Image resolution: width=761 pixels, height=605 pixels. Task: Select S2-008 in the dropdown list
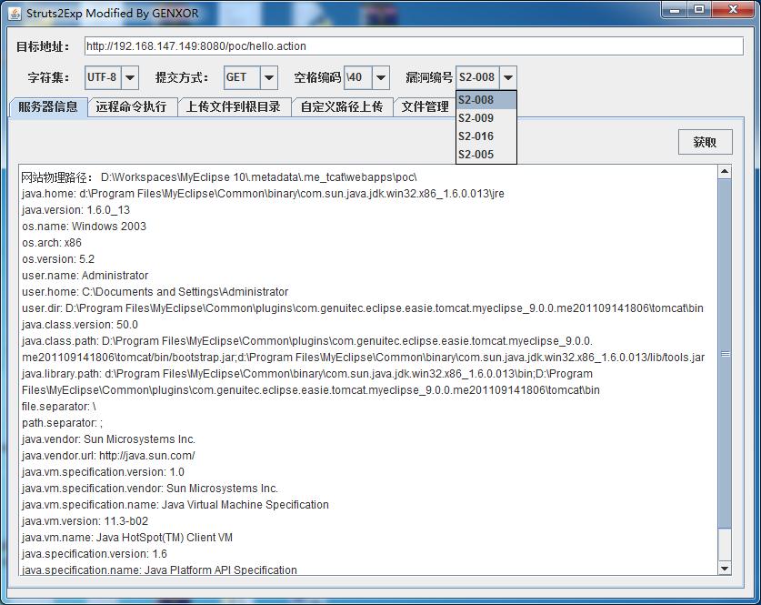(486, 100)
